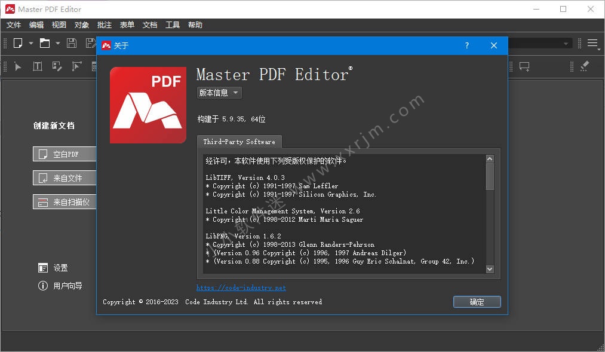605x352 pixels.
Task: Click the 来自扫描仪 button
Action: pos(65,202)
